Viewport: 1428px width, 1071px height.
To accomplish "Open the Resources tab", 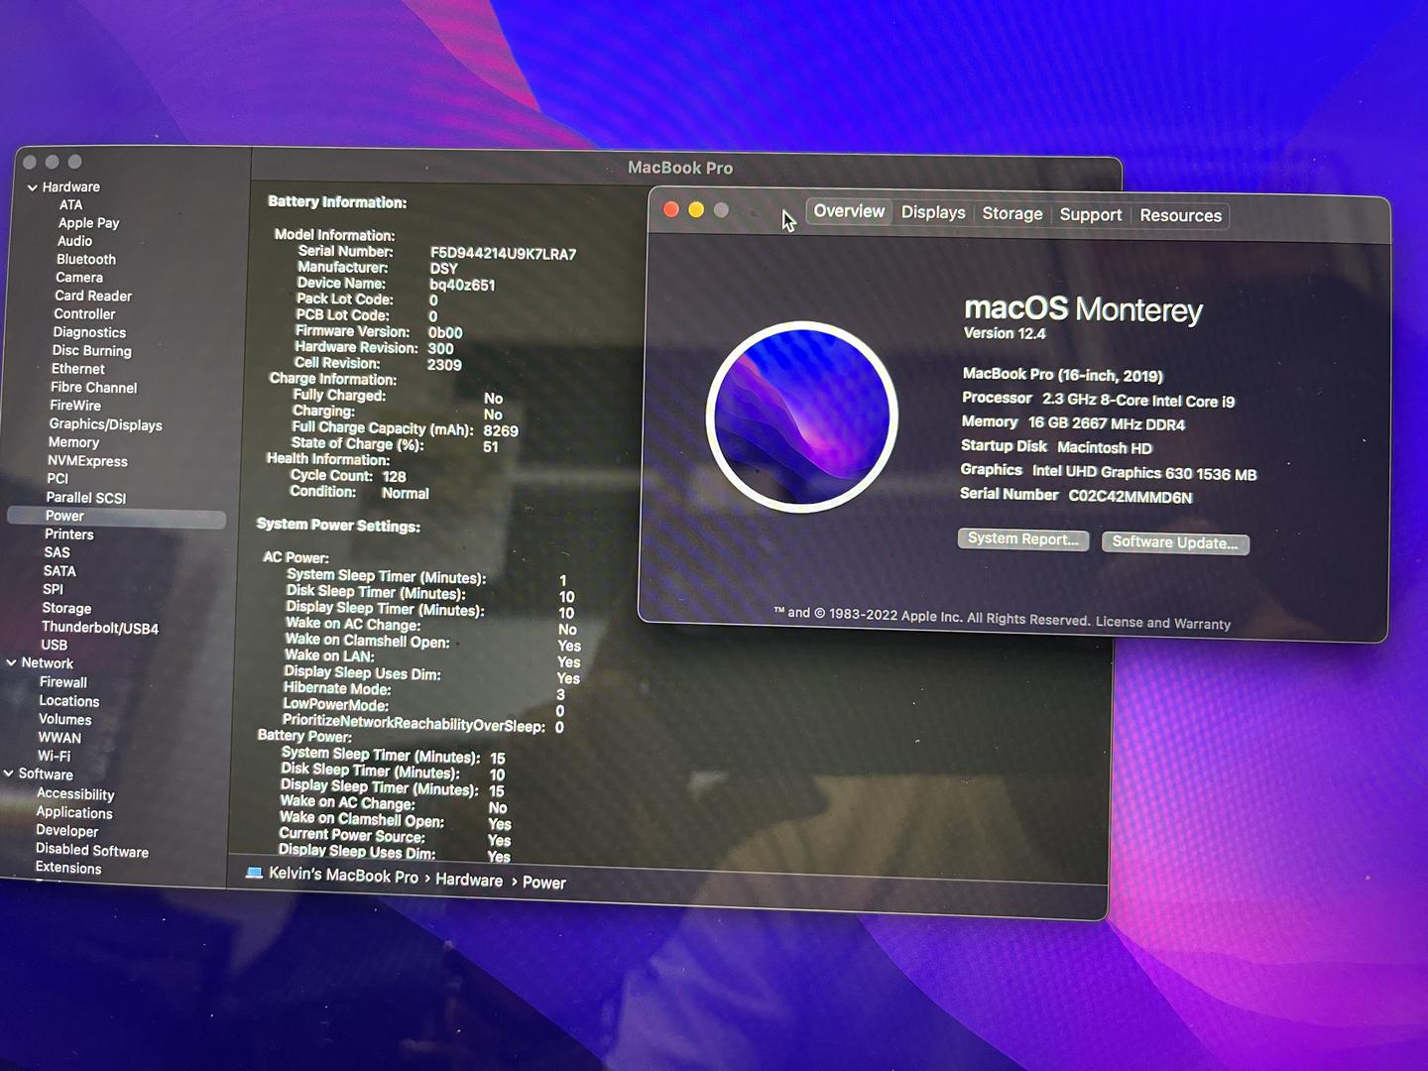I will 1180,215.
